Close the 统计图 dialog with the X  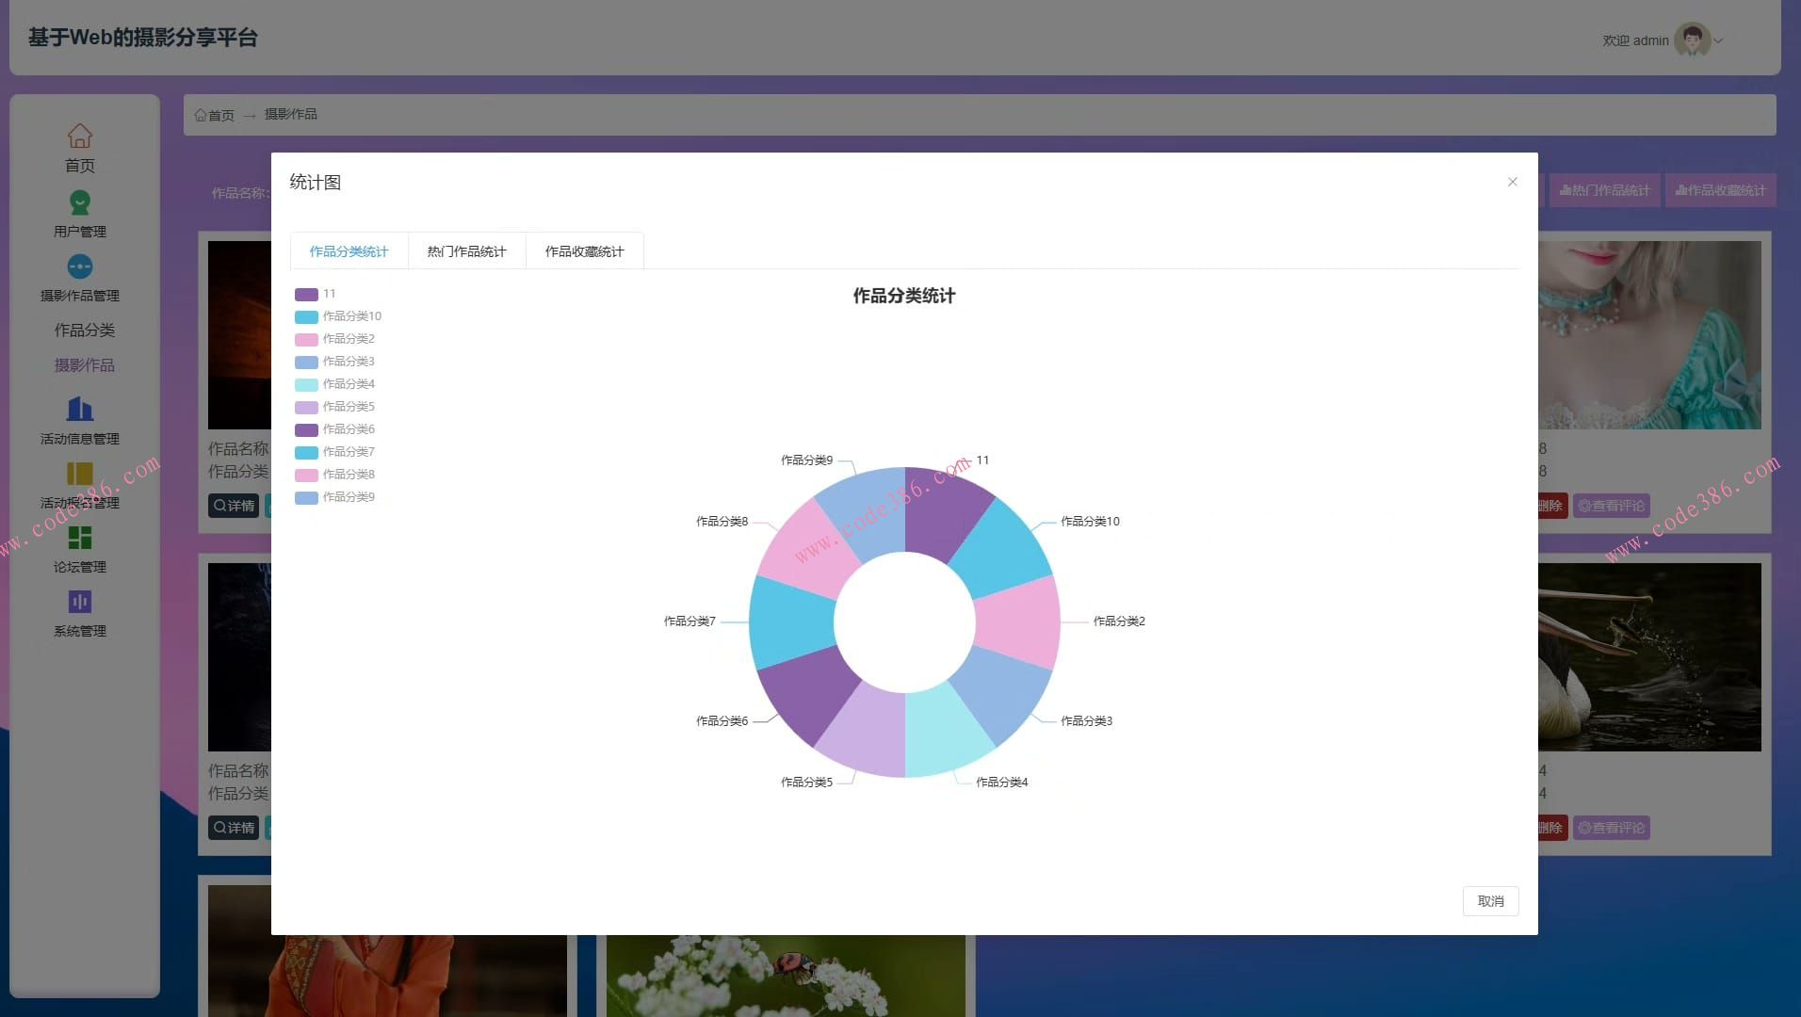1513,182
